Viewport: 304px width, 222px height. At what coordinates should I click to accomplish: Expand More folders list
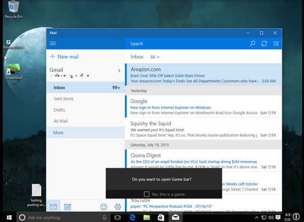point(59,133)
